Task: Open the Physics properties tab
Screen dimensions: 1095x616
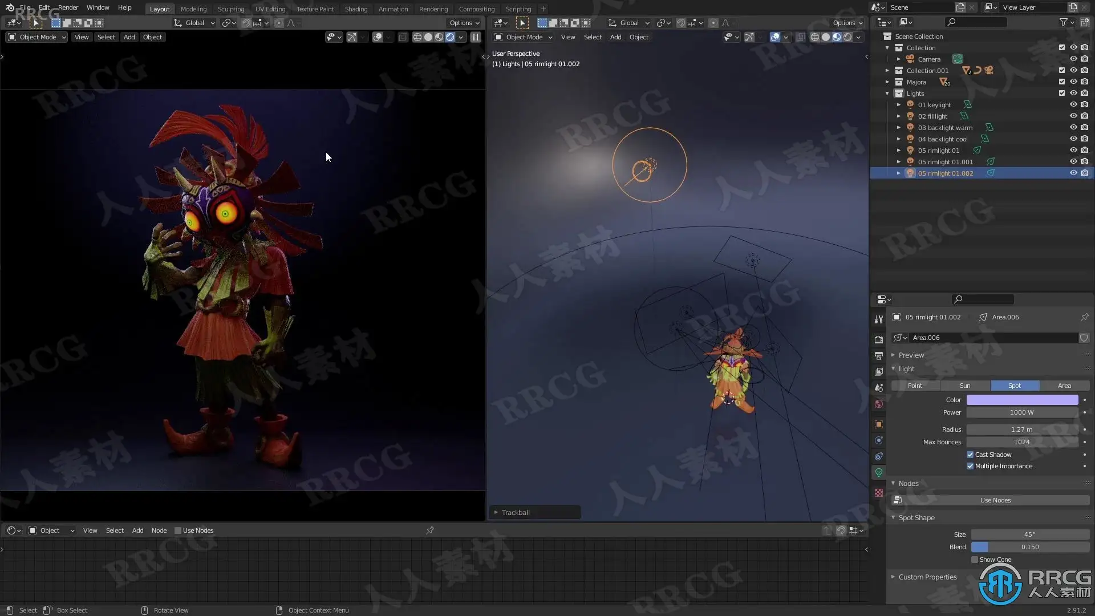Action: pos(879,440)
